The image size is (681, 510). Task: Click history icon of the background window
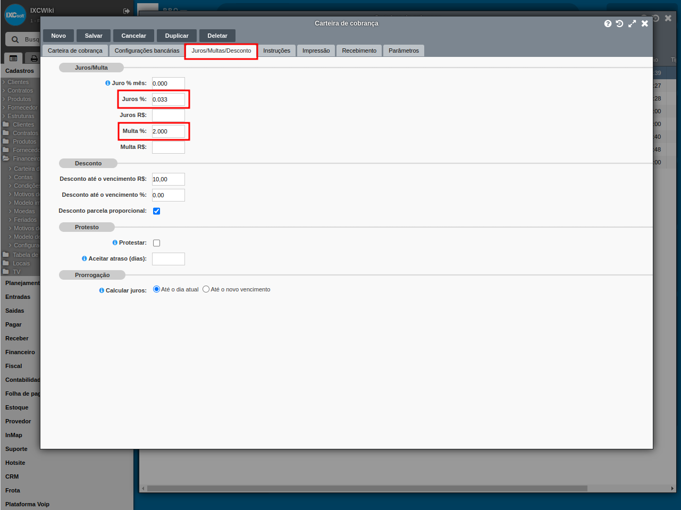tap(655, 18)
